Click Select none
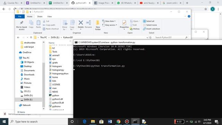This screenshot has width=222, height=125. pos(150,25)
